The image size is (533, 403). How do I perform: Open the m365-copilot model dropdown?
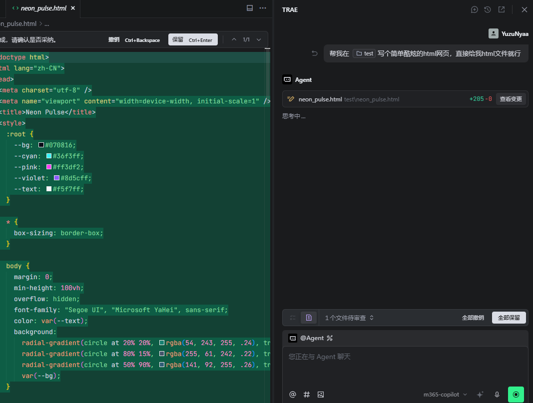click(445, 395)
